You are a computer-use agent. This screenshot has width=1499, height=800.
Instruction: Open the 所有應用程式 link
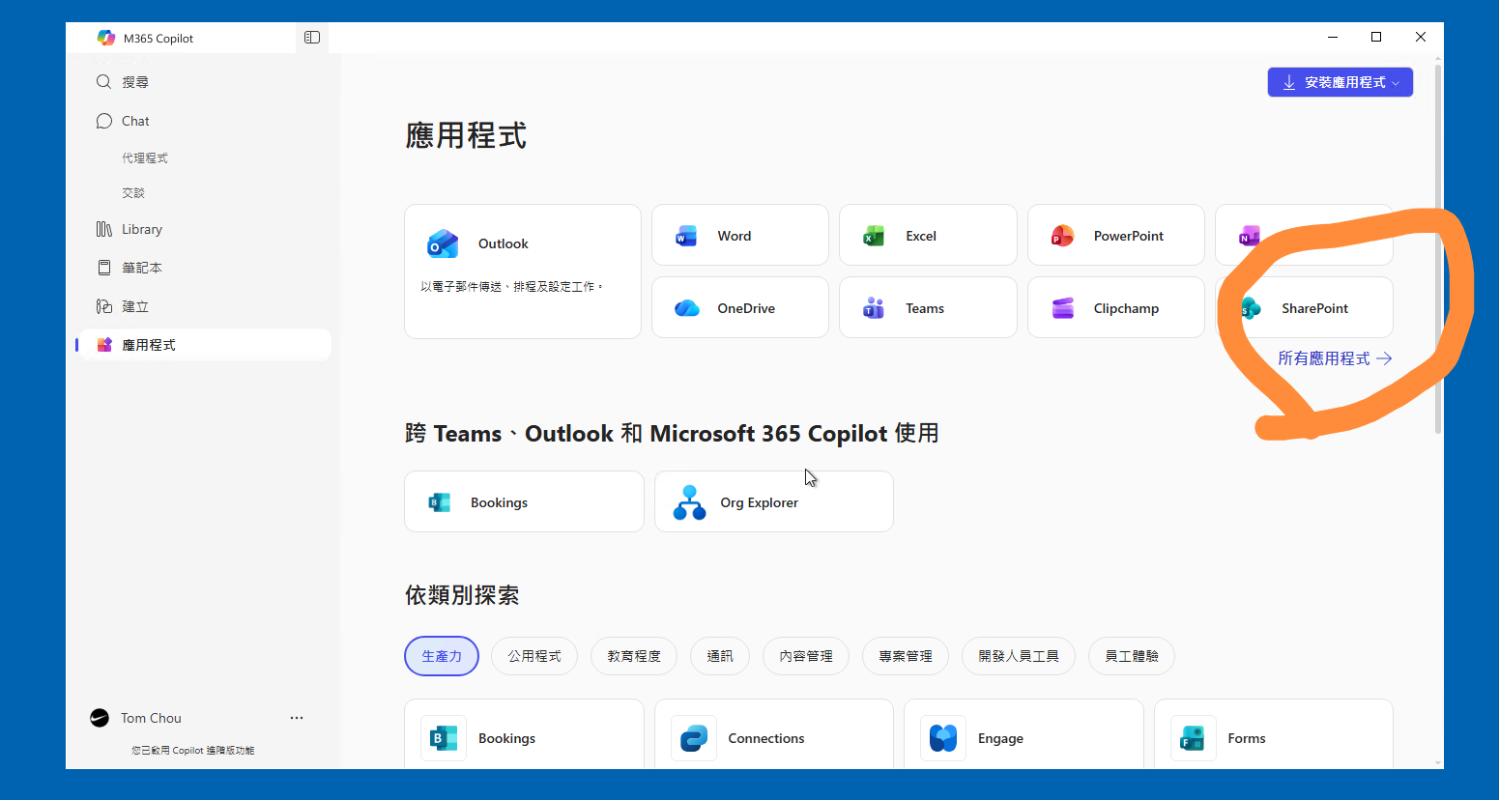(x=1335, y=358)
